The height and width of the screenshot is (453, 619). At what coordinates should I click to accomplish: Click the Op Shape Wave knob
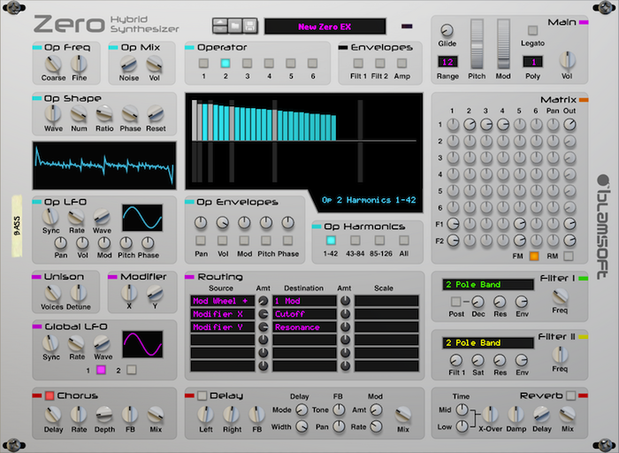[53, 114]
